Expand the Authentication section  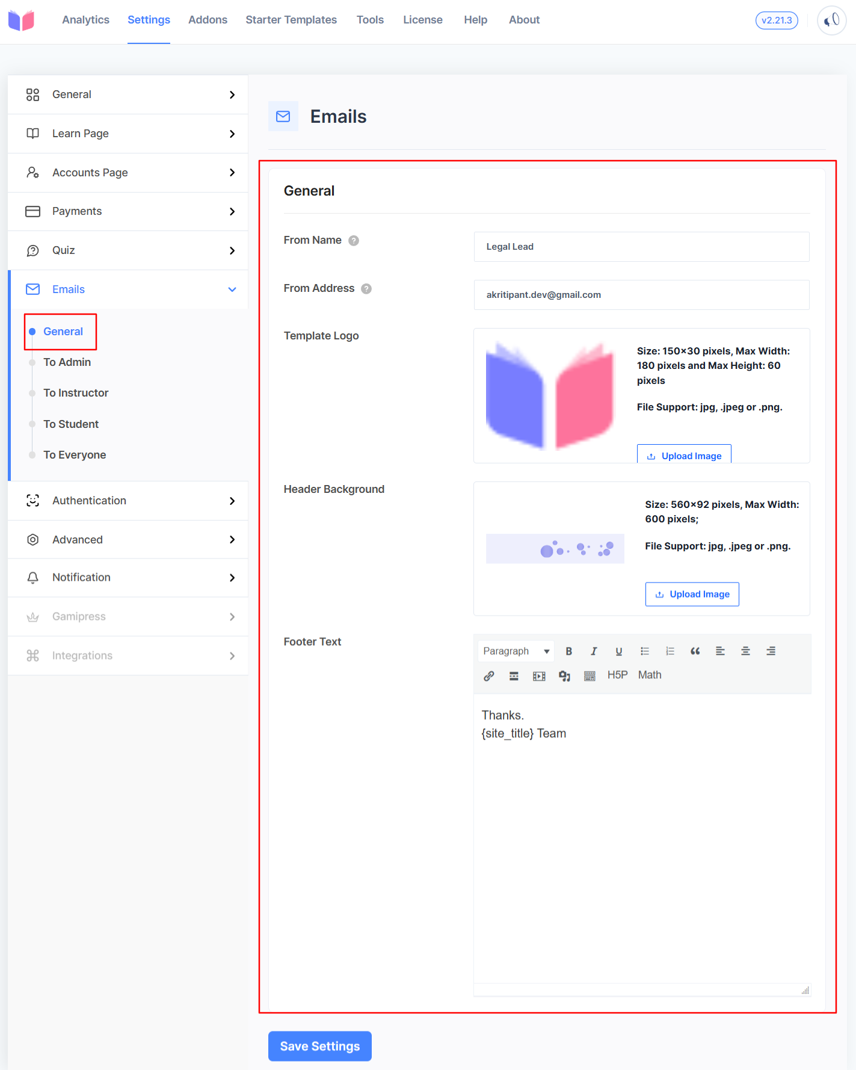(x=128, y=501)
